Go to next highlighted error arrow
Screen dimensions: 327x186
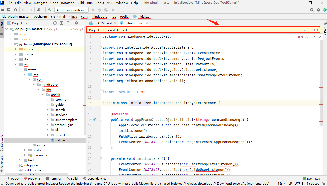point(320,37)
